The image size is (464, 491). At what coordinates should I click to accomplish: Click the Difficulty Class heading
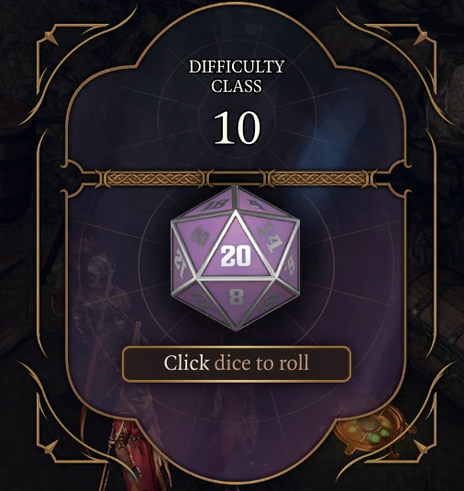click(x=237, y=76)
